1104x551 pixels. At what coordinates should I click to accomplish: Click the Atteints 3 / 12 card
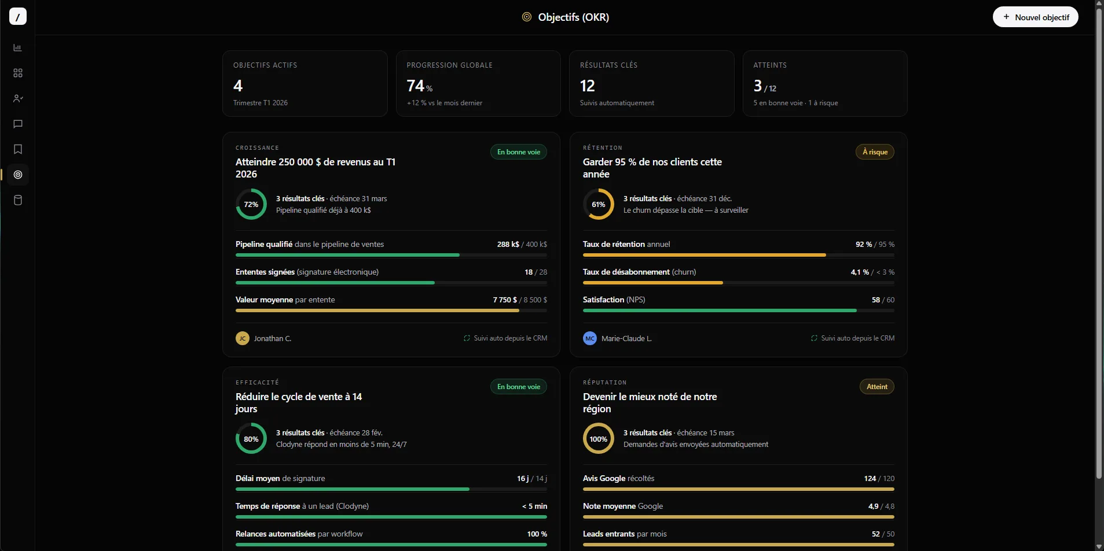click(825, 83)
